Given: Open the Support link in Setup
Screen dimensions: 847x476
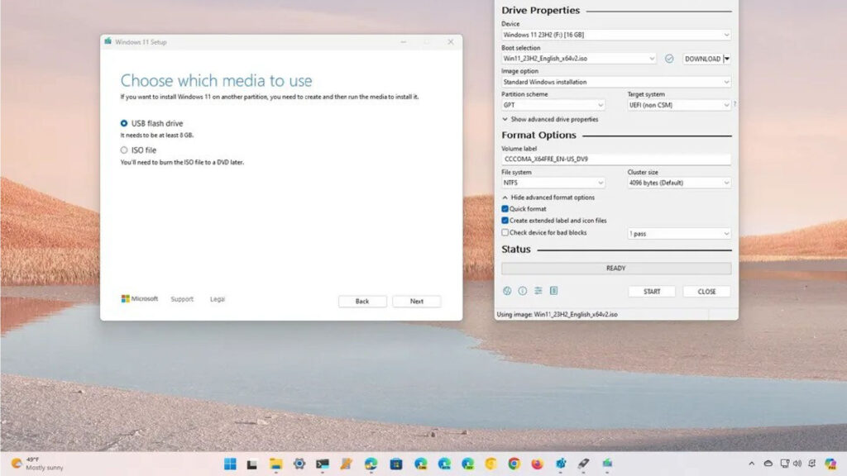Looking at the screenshot, I should click(182, 299).
